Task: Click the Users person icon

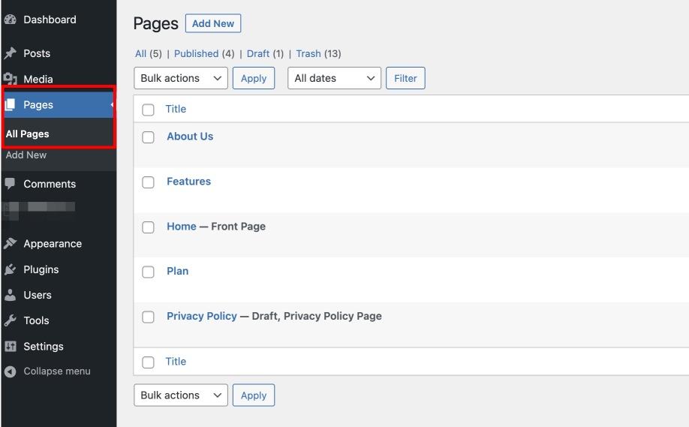Action: pyautogui.click(x=10, y=295)
